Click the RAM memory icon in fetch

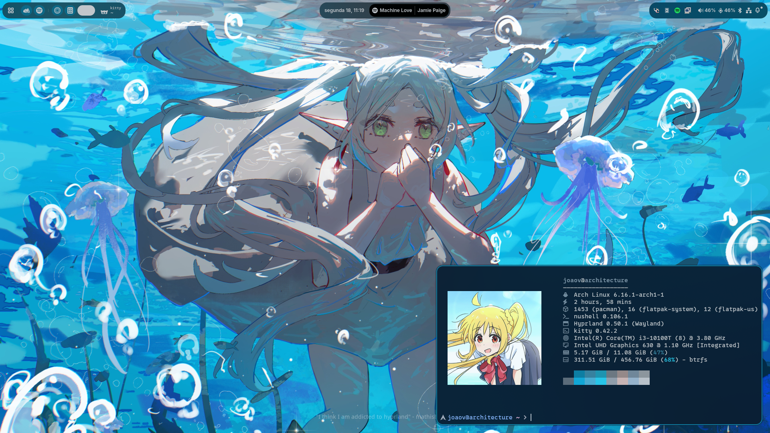point(566,352)
